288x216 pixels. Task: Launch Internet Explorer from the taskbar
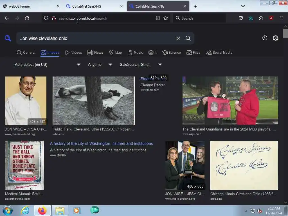click(x=25, y=210)
